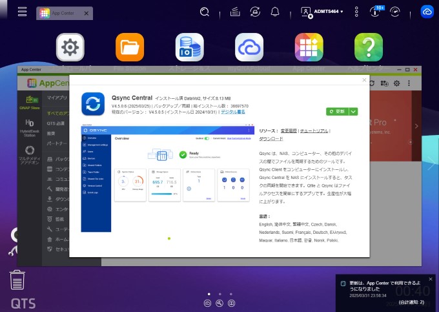This screenshot has height=312, width=439.
Task: Open external devices icon in top bar
Action: [255, 12]
